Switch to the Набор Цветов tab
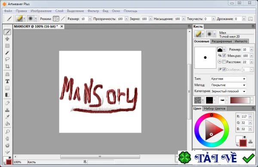 click(x=215, y=108)
